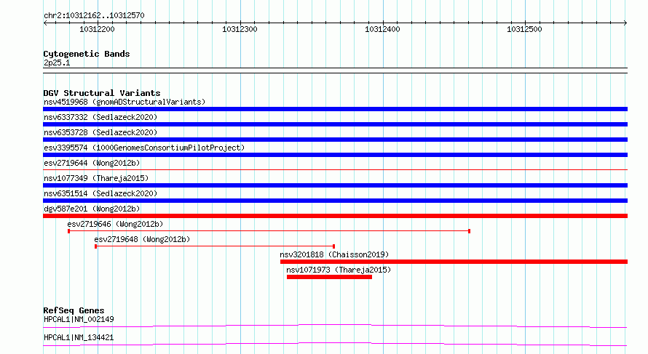Click the esv3395574 1000Genomes variant label
Image resolution: width=648 pixels, height=354 pixels.
(144, 148)
